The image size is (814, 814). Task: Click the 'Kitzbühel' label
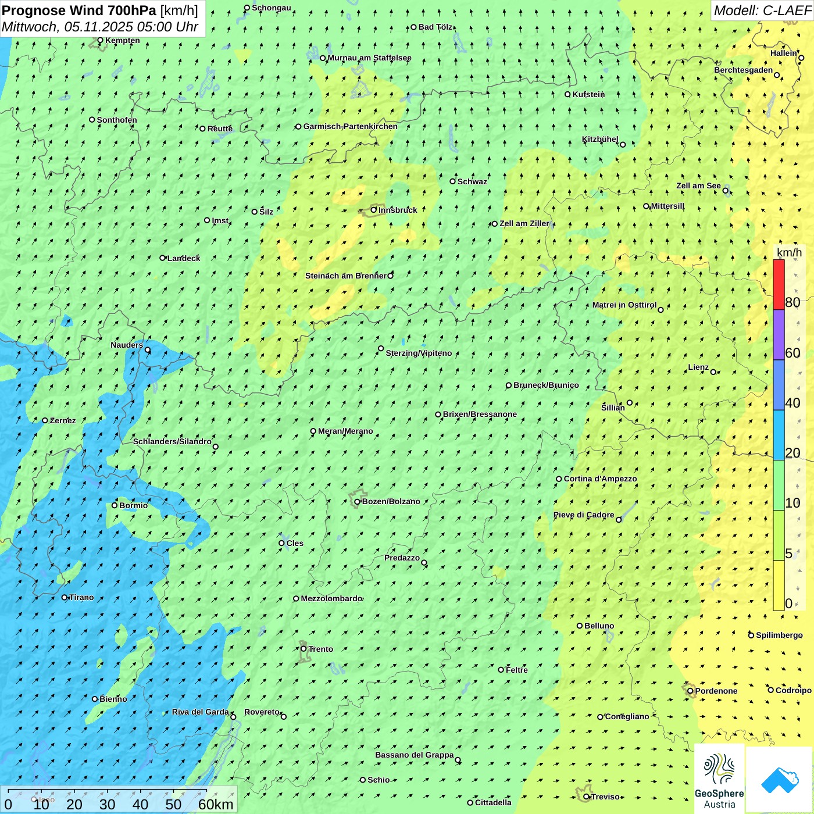[600, 139]
